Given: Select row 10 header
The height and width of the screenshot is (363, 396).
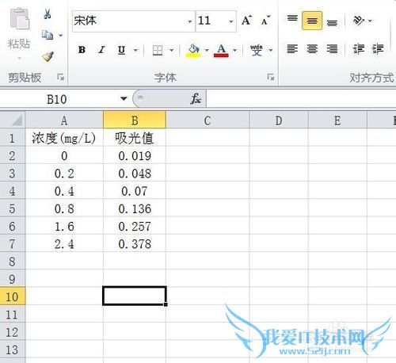Looking at the screenshot, I should pos(12,296).
